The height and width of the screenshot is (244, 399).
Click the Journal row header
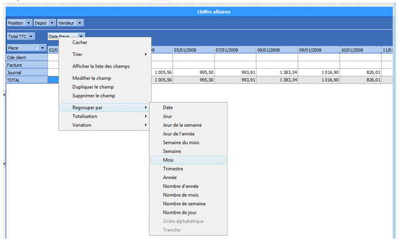coord(24,72)
